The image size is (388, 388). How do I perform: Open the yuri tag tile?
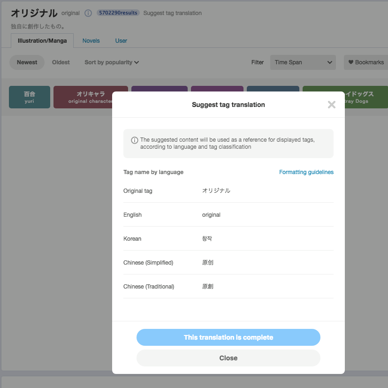[x=30, y=97]
